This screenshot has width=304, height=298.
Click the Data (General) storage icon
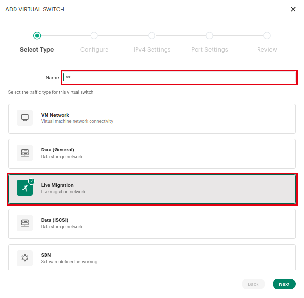click(25, 153)
